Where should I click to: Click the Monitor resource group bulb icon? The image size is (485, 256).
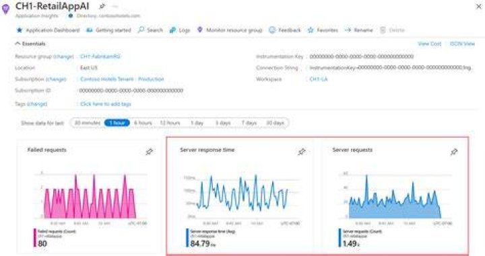(x=200, y=30)
